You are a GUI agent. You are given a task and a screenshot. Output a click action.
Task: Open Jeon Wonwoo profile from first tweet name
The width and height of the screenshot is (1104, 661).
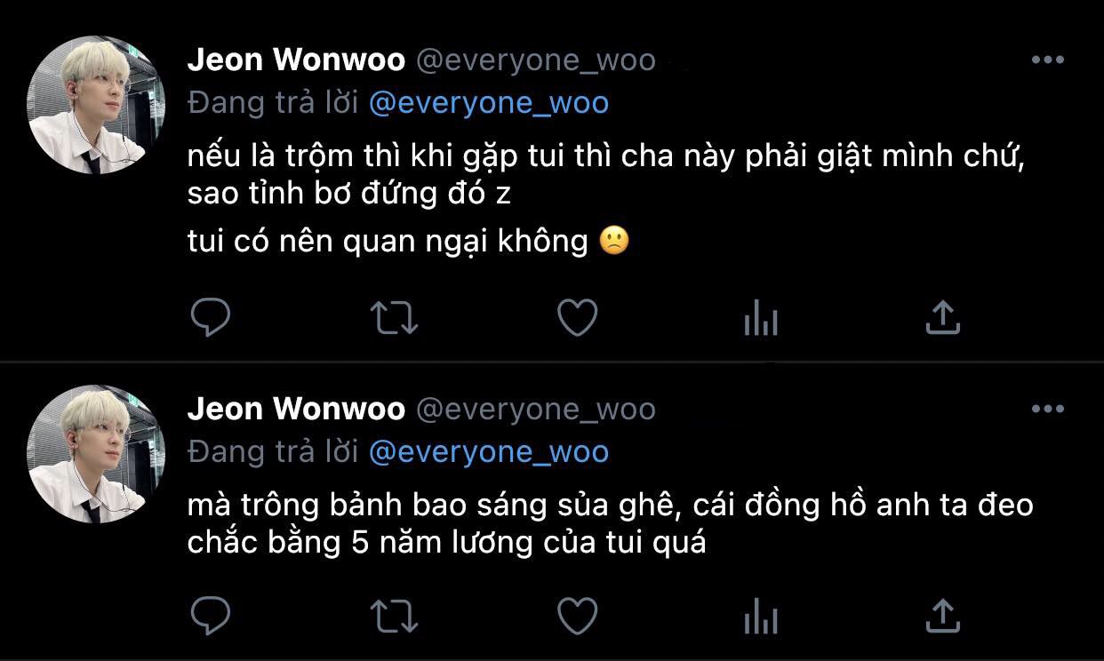296,60
